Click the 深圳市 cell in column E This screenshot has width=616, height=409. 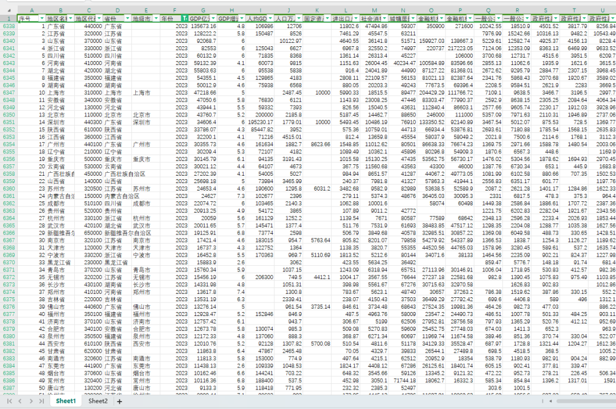tap(146, 122)
